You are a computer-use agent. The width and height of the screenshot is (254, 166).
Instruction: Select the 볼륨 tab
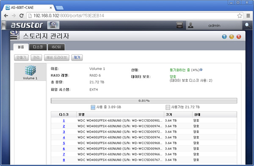coord(21,47)
